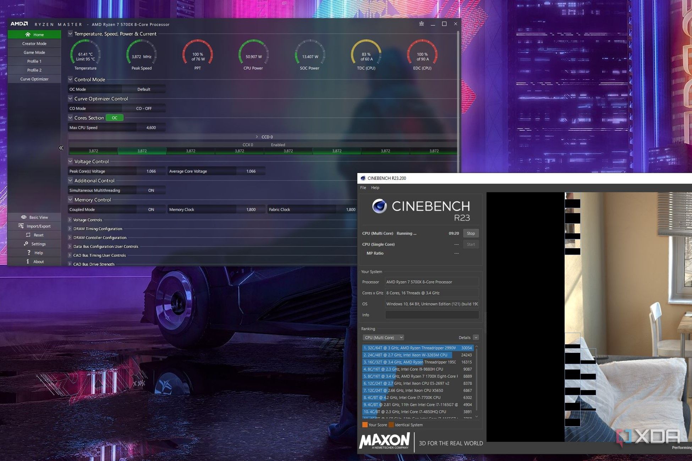Image resolution: width=692 pixels, height=461 pixels.
Task: Toggle Simultaneous Multithreading ON value
Action: (x=151, y=190)
